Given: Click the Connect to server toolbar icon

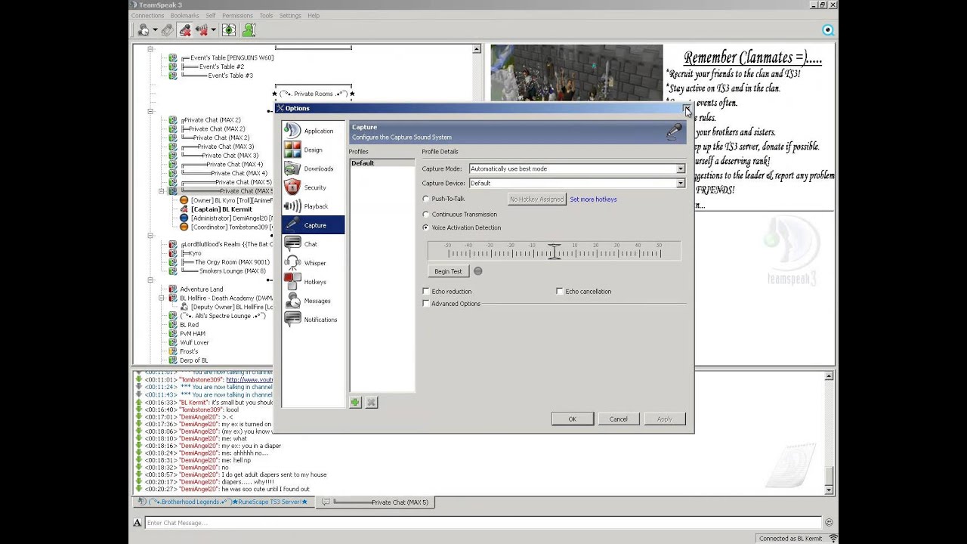Looking at the screenshot, I should point(143,30).
